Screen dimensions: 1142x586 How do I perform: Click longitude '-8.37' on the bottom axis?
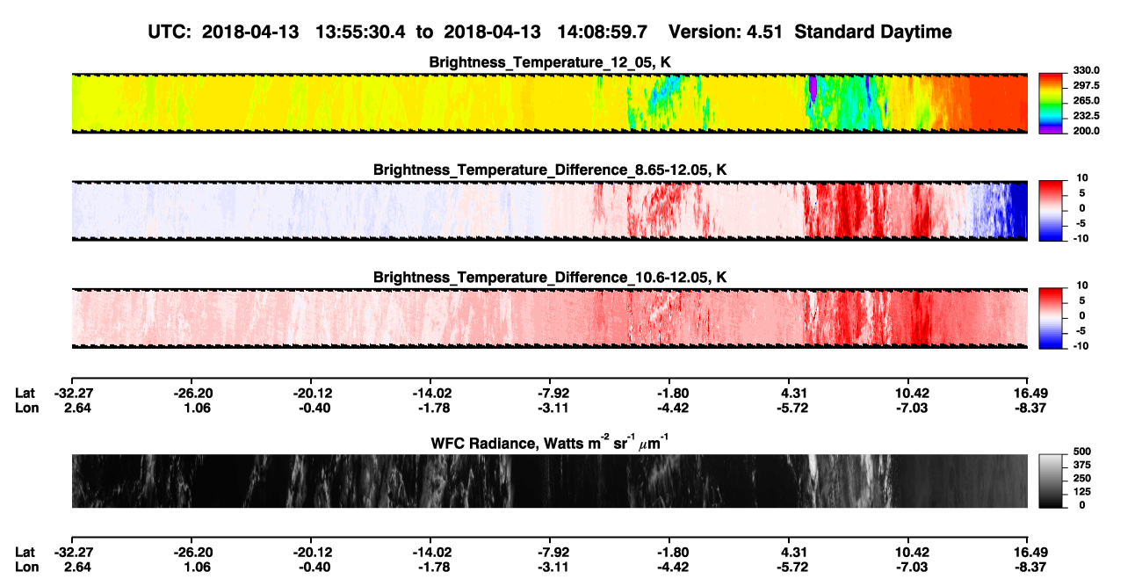click(1029, 566)
